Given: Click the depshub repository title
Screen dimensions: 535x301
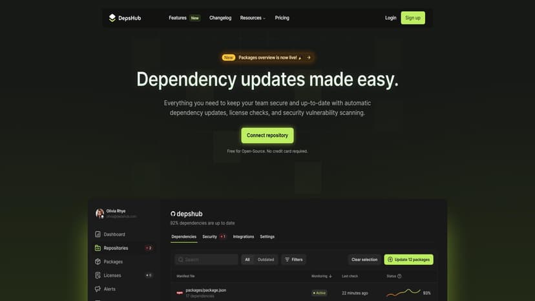Looking at the screenshot, I should [x=189, y=214].
